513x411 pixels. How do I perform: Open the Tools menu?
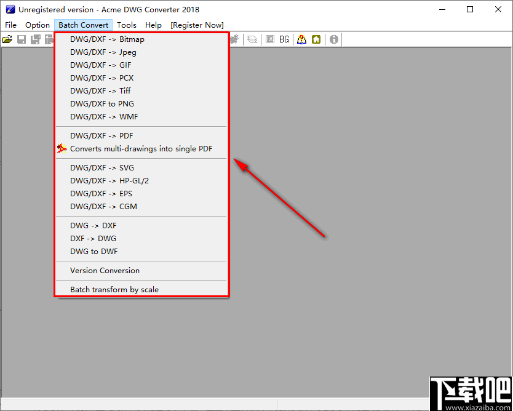tap(127, 25)
